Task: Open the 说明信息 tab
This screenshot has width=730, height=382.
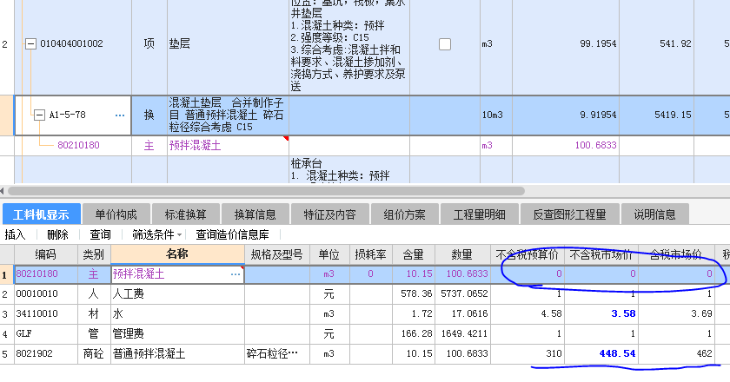Action: point(654,214)
